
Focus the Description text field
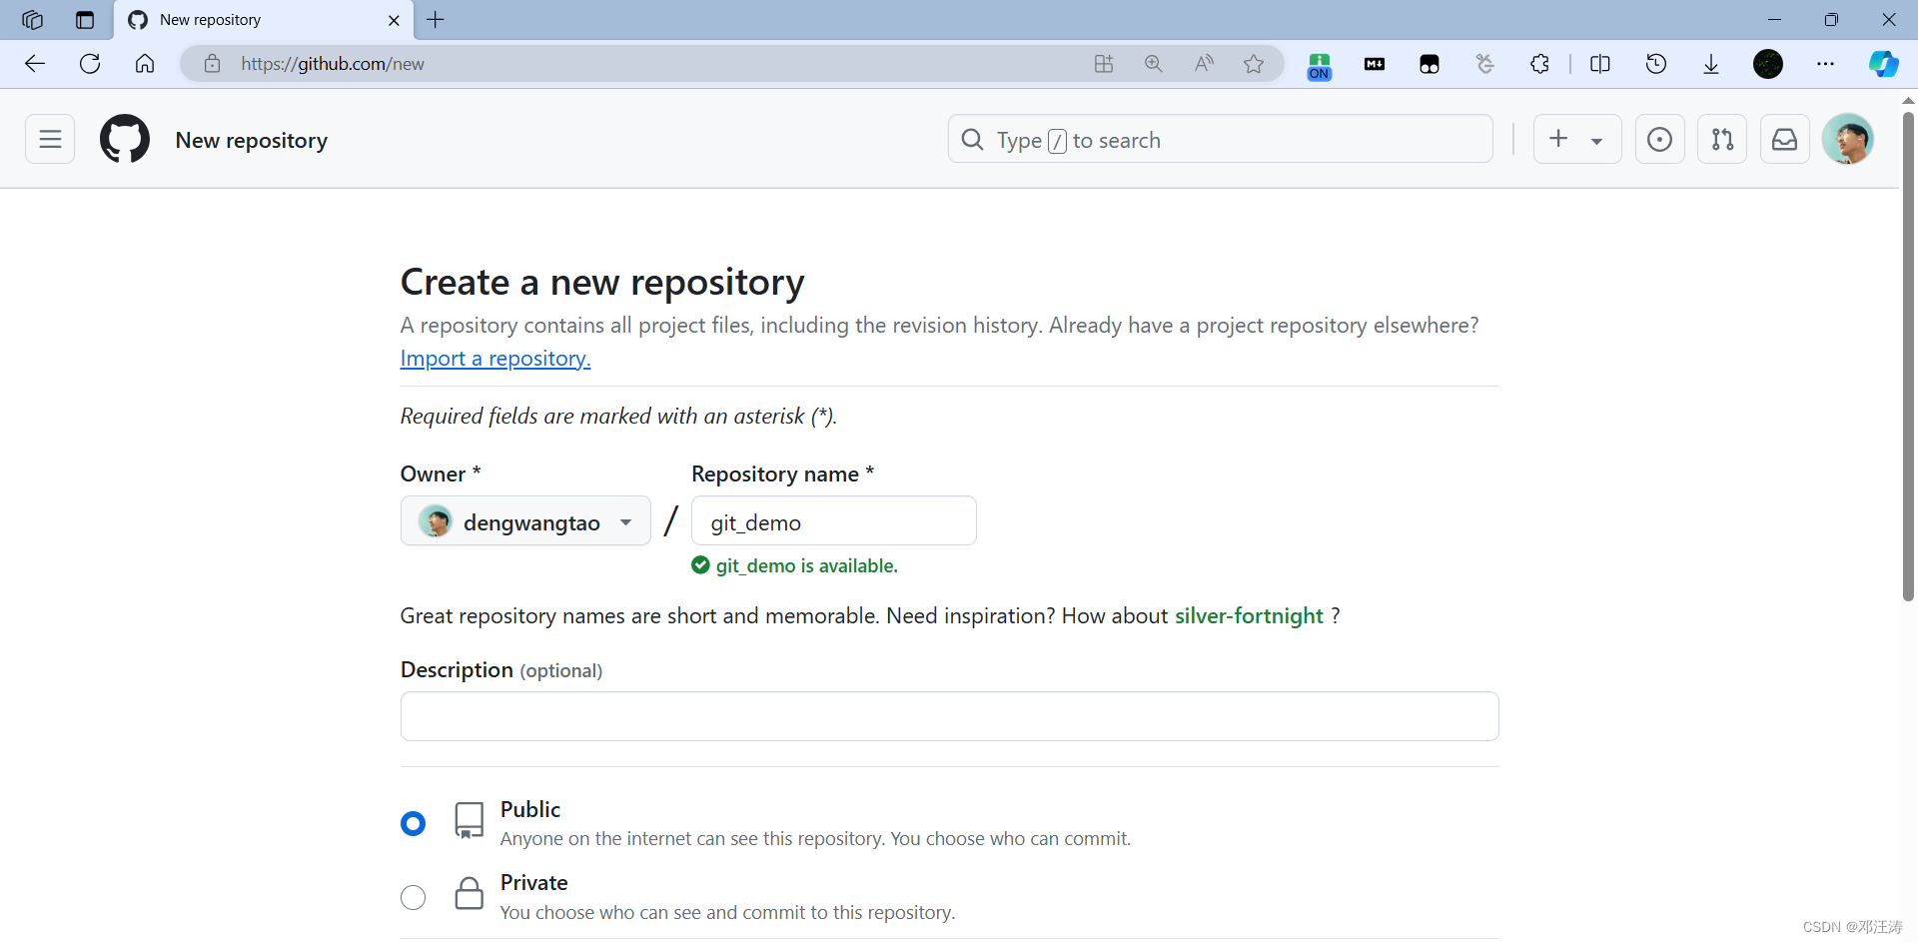950,716
